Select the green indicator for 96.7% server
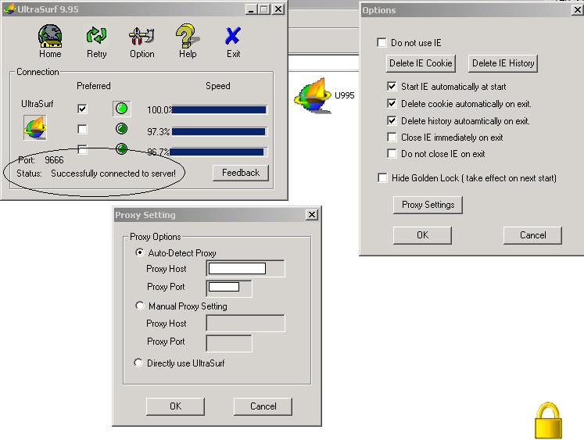This screenshot has width=584, height=440. click(x=121, y=149)
